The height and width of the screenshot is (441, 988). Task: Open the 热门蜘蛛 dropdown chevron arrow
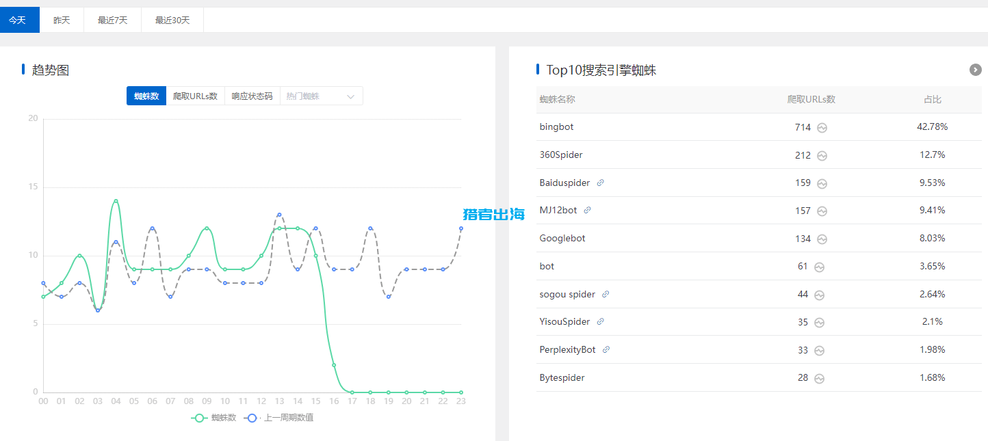351,96
